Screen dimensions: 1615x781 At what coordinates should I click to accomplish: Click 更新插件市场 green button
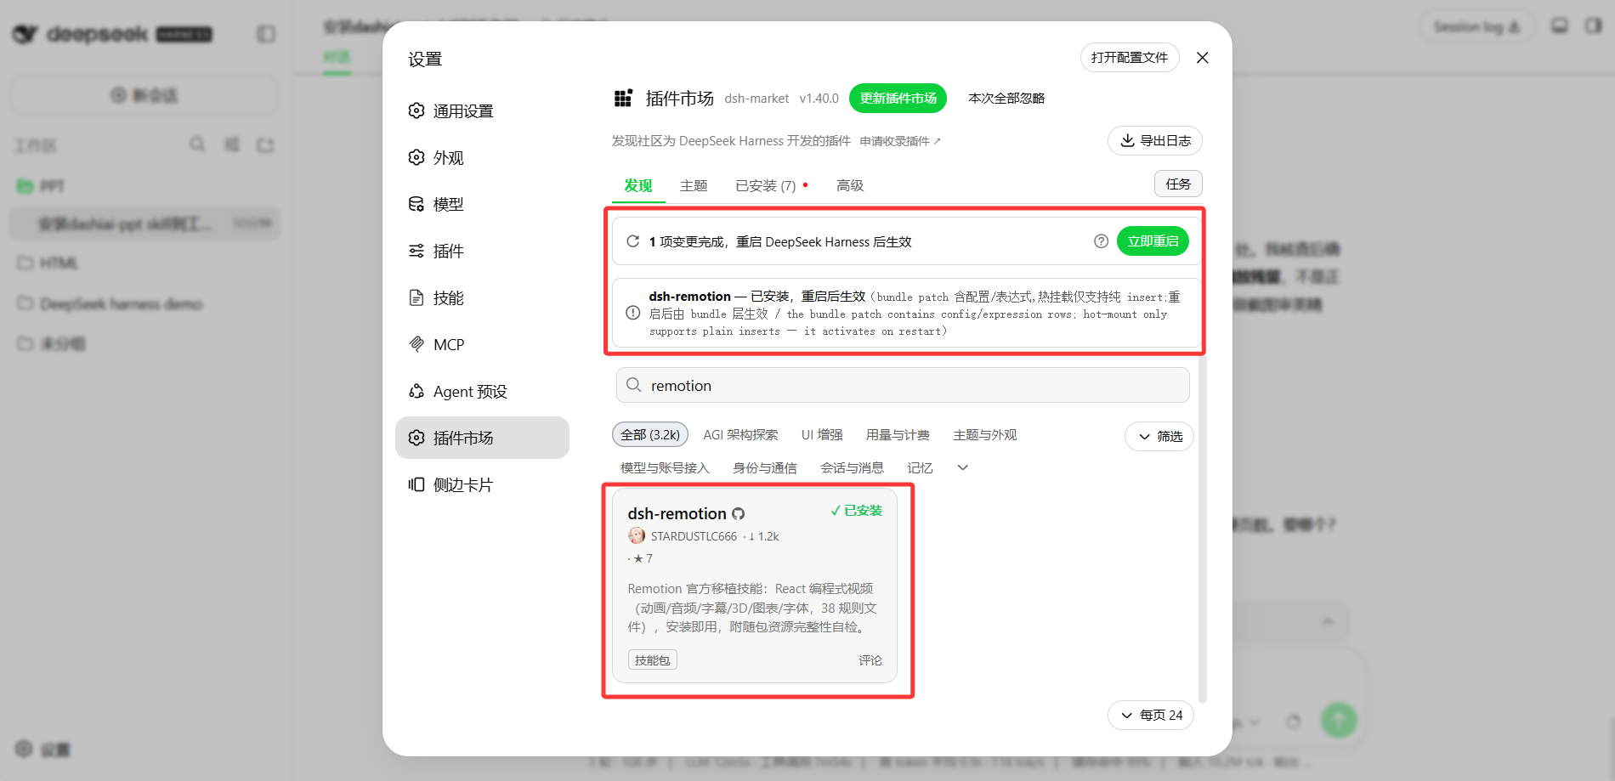(x=898, y=99)
